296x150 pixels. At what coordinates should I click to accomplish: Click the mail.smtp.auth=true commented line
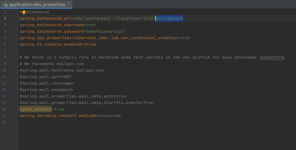pyautogui.click(x=73, y=96)
